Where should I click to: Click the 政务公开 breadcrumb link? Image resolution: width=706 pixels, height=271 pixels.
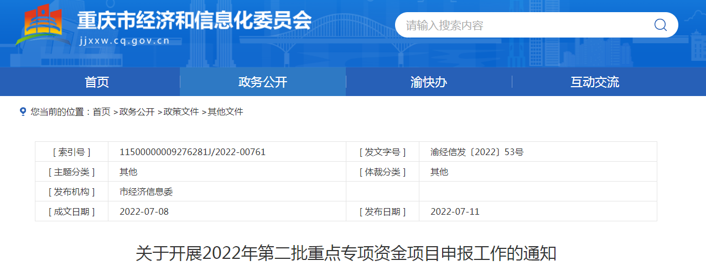click(x=137, y=111)
